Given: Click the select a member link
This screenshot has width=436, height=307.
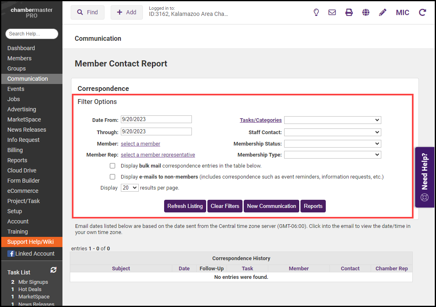Looking at the screenshot, I should [140, 144].
